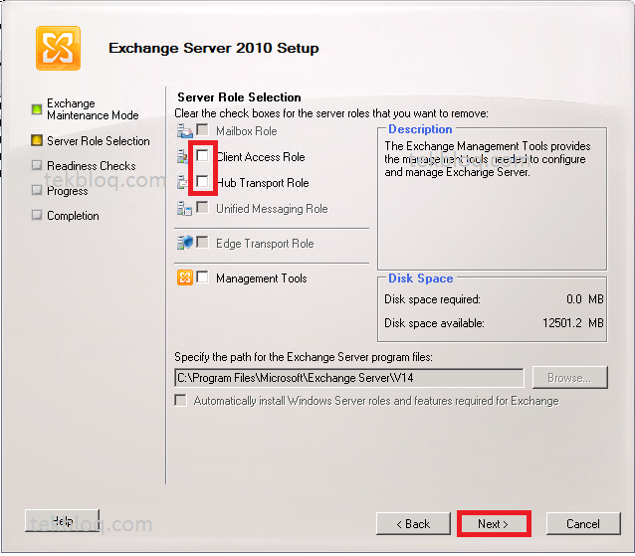The image size is (635, 556).
Task: Click the Browse button for install path
Action: click(x=569, y=378)
